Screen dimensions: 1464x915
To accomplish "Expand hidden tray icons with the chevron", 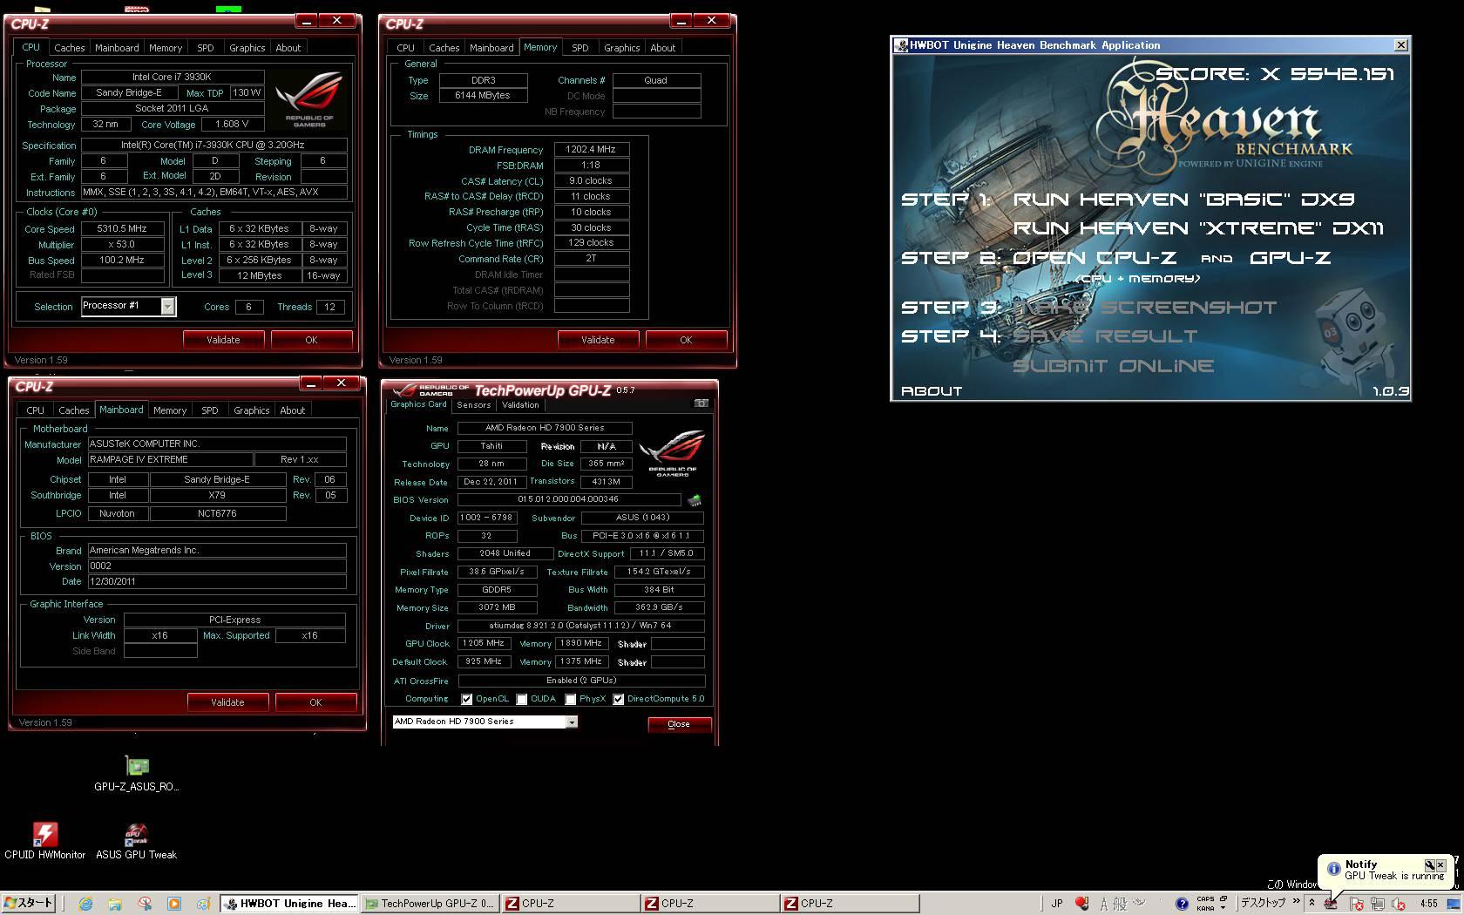I will pos(1311,903).
